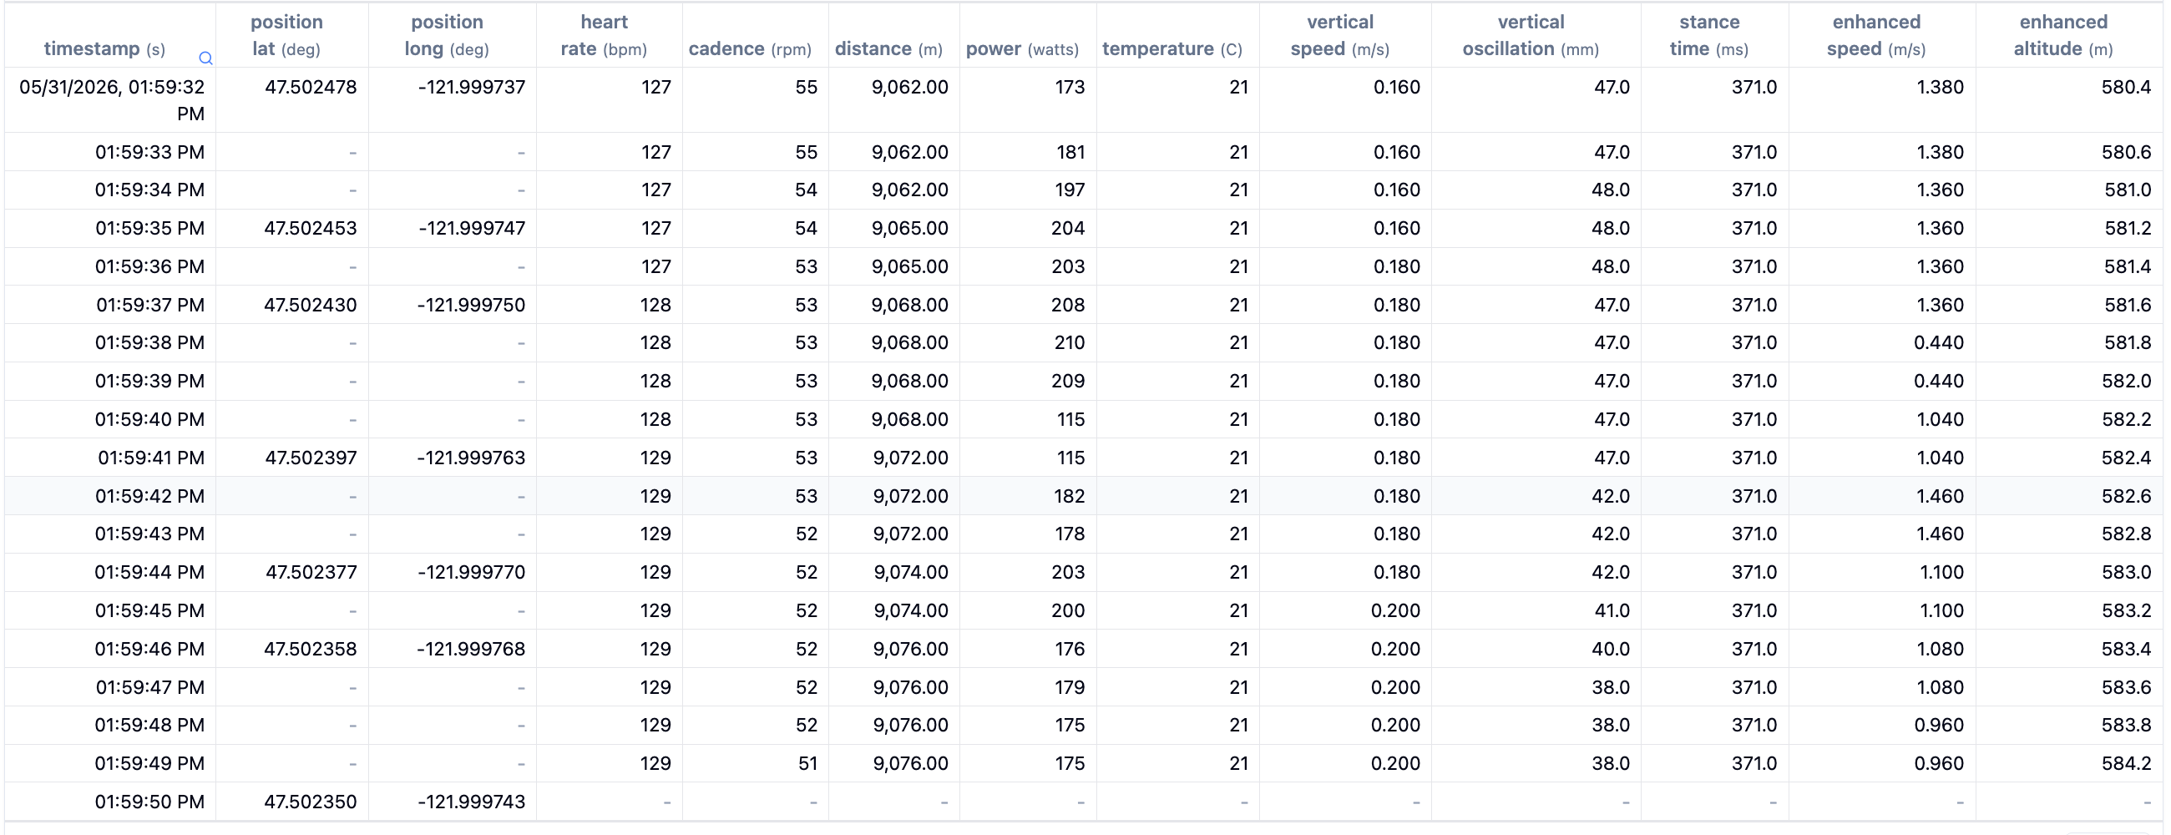Click the timestamp column search icon
2171x835 pixels.
(205, 58)
